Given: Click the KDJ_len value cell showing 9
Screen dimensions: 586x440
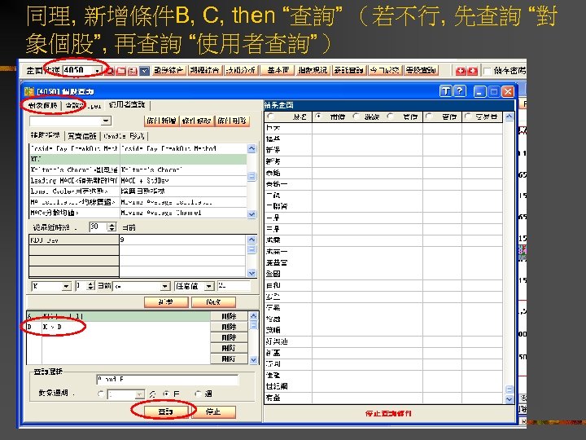Looking at the screenshot, I should coord(183,240).
